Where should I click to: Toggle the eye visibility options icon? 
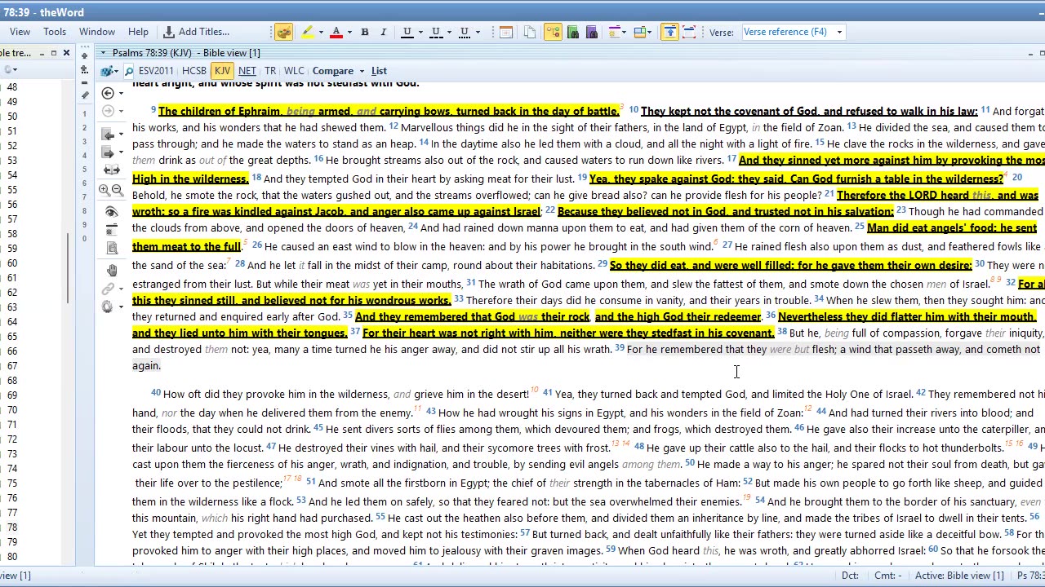[x=112, y=212]
